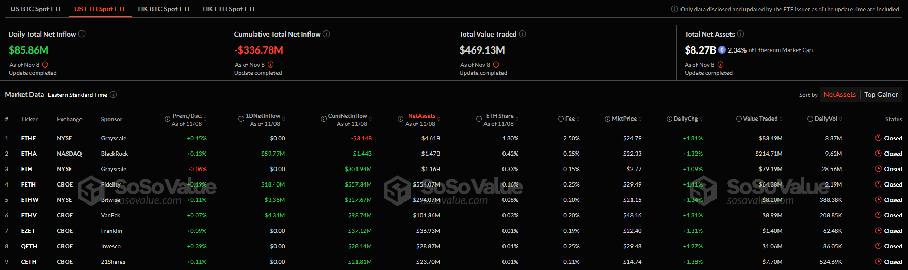This screenshot has width=908, height=270.
Task: Click the Closed clock icon in CETH row
Action: pos(878,262)
